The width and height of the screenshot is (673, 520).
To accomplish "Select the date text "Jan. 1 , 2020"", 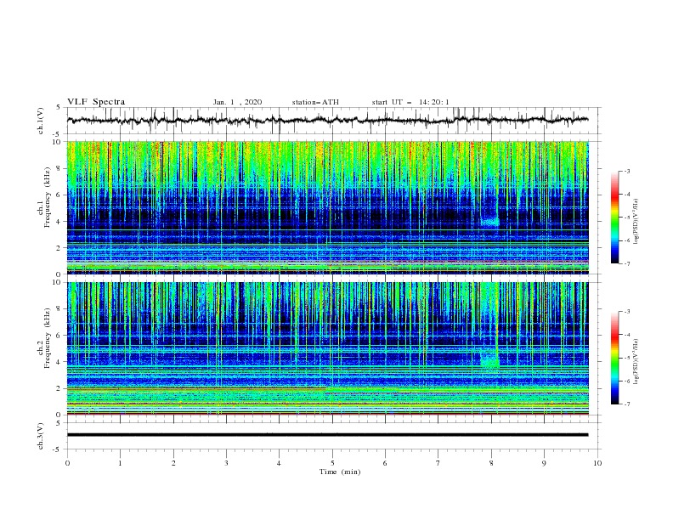I will 237,102.
